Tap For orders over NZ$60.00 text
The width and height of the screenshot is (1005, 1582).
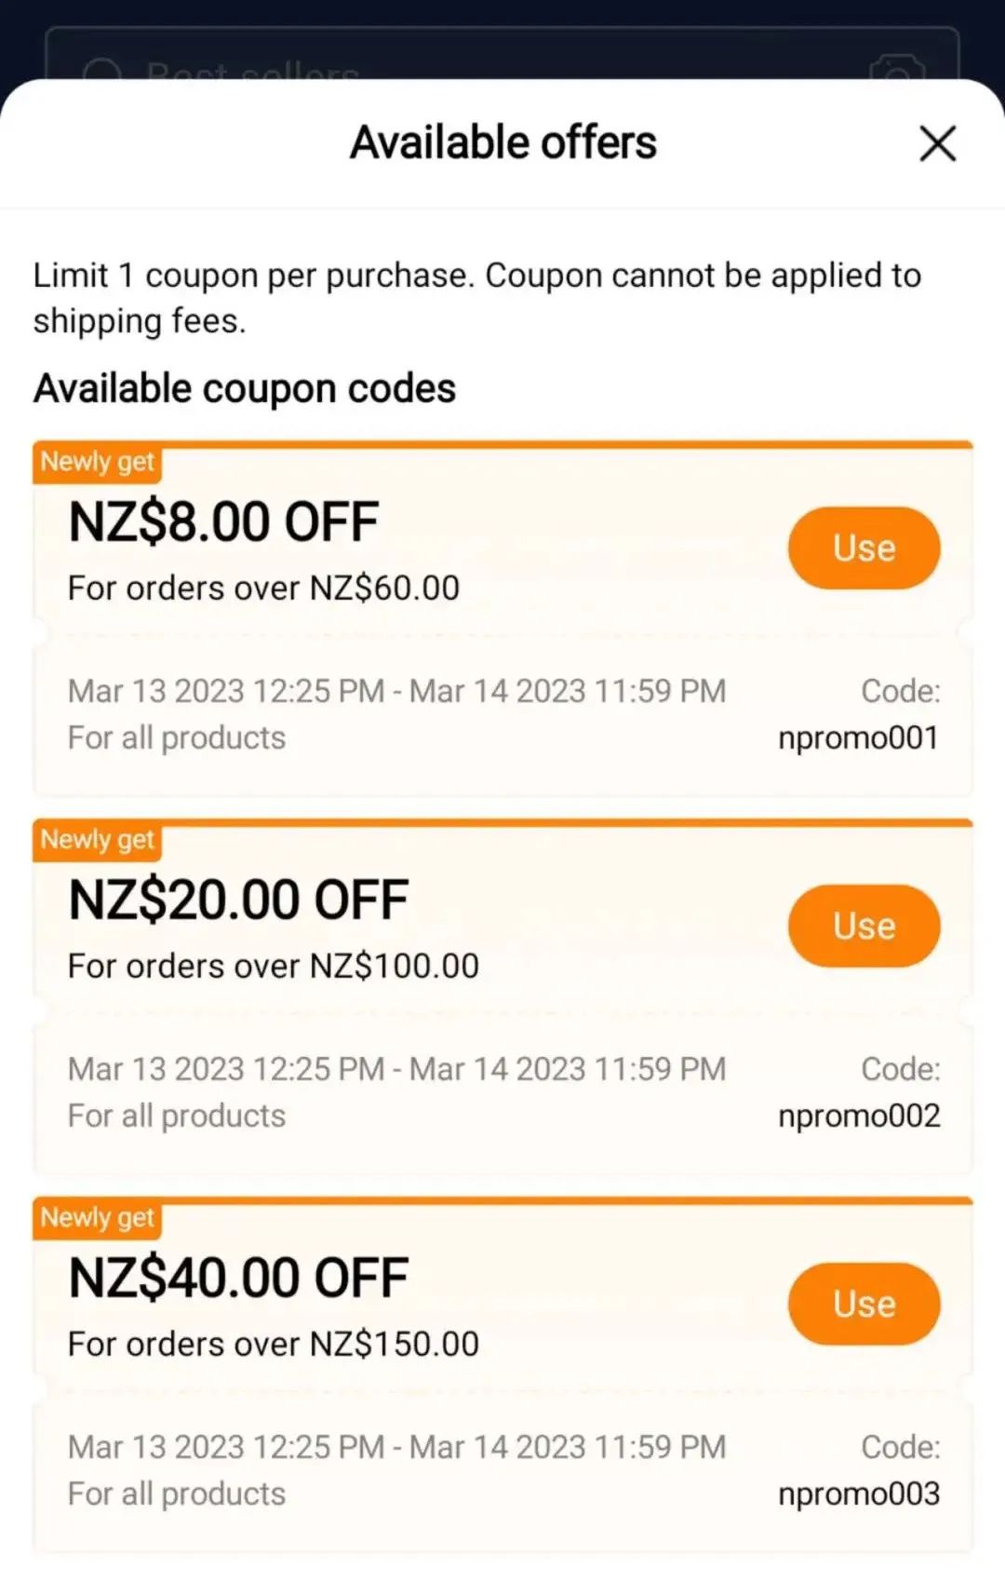click(x=263, y=588)
